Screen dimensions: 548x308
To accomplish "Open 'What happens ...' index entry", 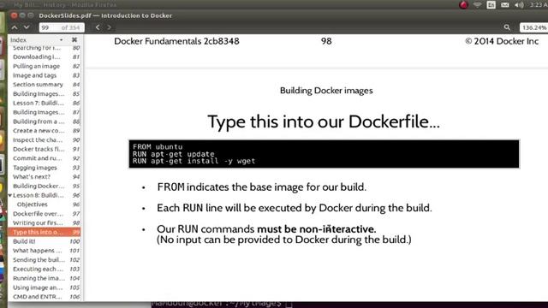I will pyautogui.click(x=45, y=251).
